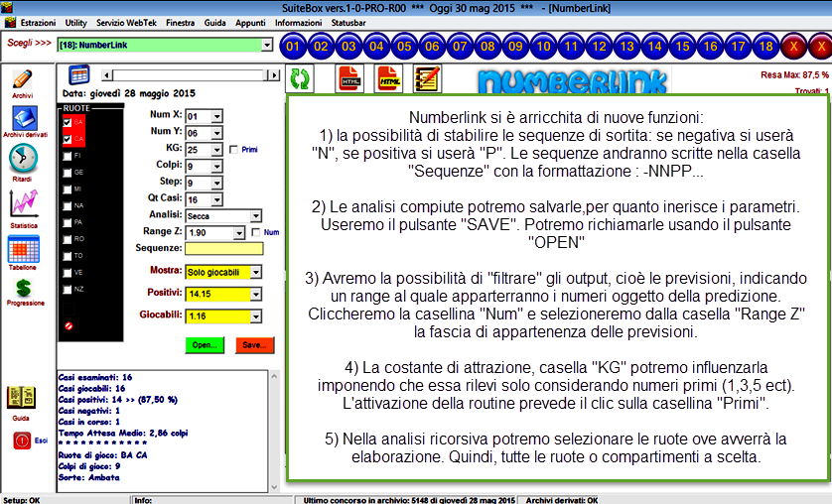Image resolution: width=832 pixels, height=504 pixels.
Task: Open the Tabellone grid icon
Action: click(x=24, y=249)
